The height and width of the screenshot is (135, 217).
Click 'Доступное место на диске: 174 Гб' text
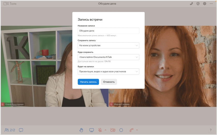pyautogui.click(x=94, y=61)
